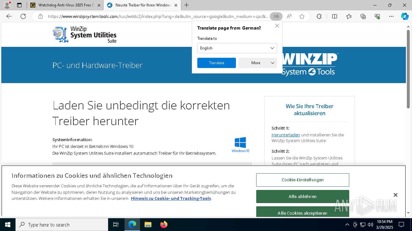Click the WinZip System Tools banner logo
The width and height of the screenshot is (412, 231).
pos(310,64)
